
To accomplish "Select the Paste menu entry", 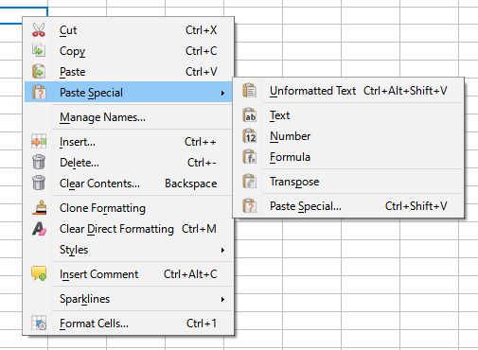I will [129, 72].
